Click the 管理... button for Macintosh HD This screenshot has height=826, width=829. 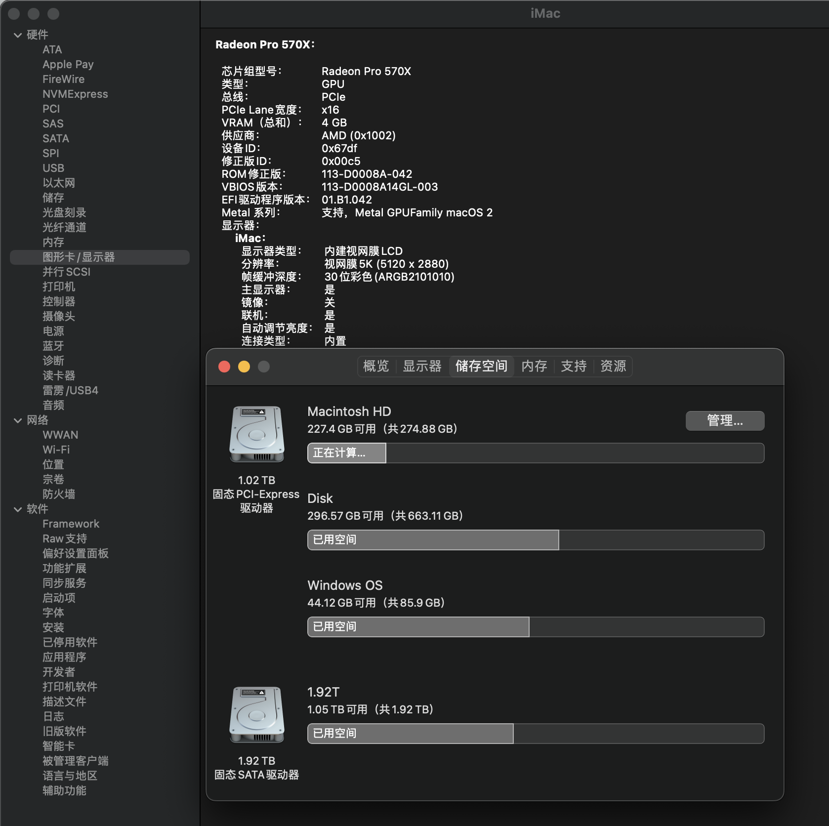coord(725,420)
